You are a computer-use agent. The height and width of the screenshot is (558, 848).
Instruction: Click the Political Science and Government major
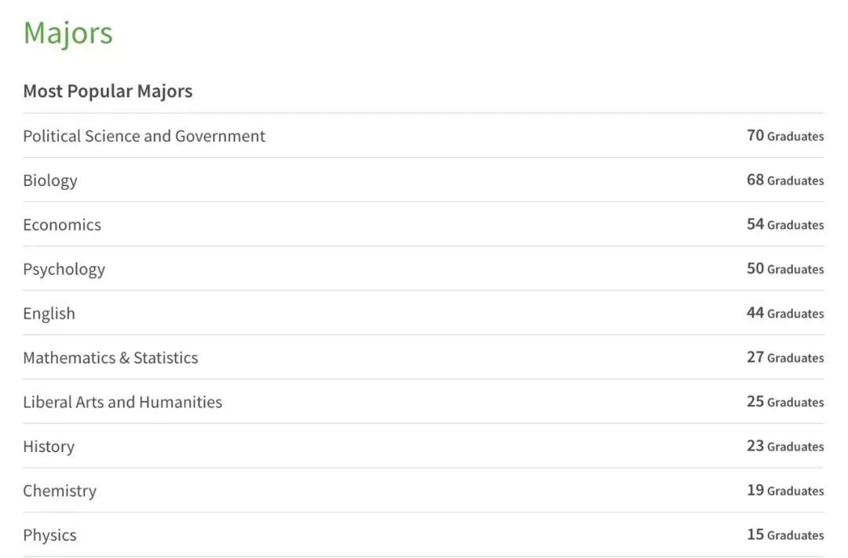tap(144, 136)
